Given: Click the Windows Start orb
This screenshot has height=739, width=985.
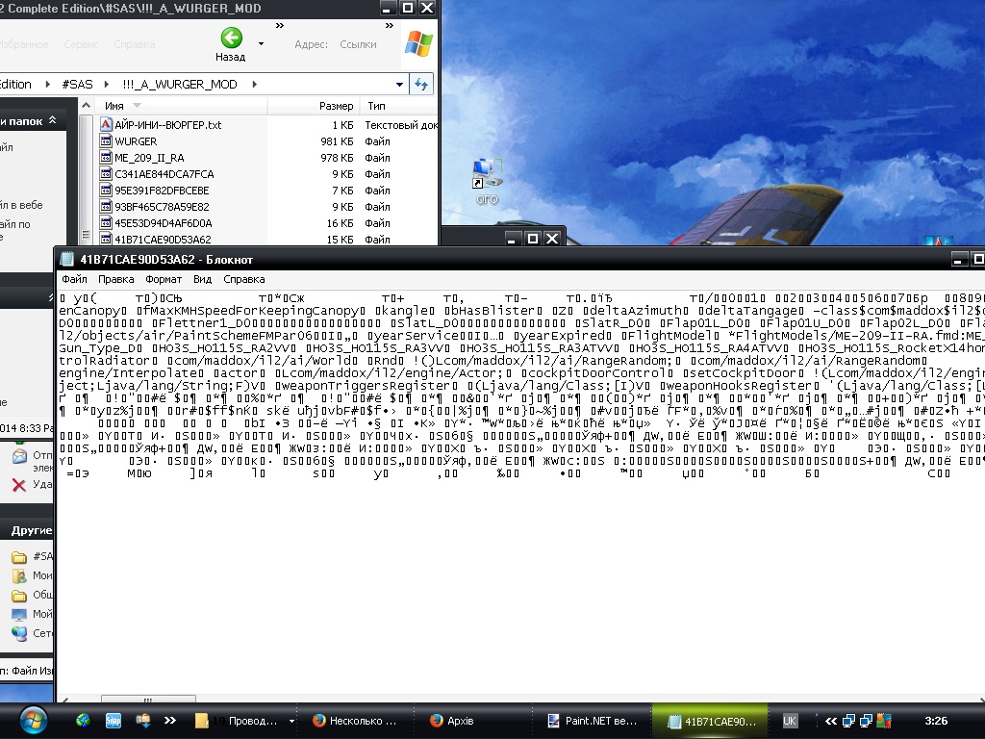Looking at the screenshot, I should click(33, 721).
